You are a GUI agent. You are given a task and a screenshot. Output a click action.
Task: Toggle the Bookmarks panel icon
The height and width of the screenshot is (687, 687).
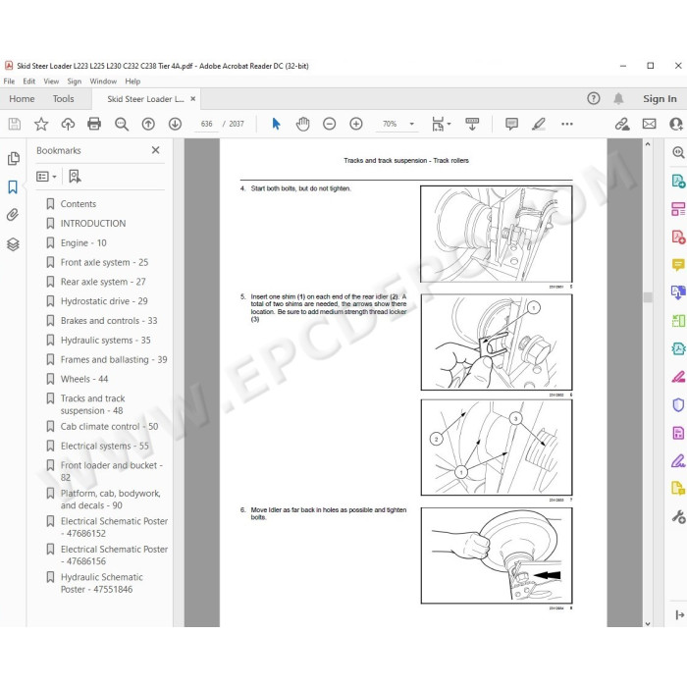(x=13, y=187)
